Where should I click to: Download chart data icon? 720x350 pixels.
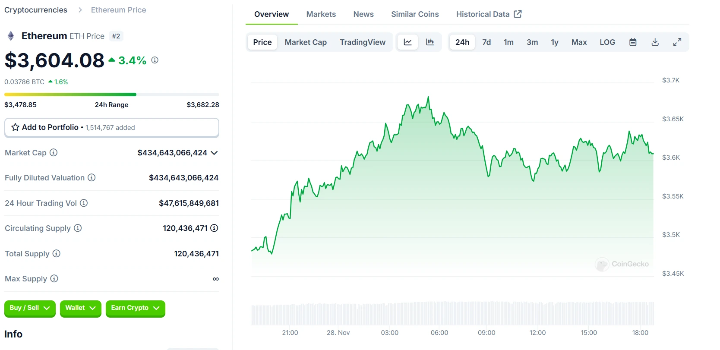(655, 42)
